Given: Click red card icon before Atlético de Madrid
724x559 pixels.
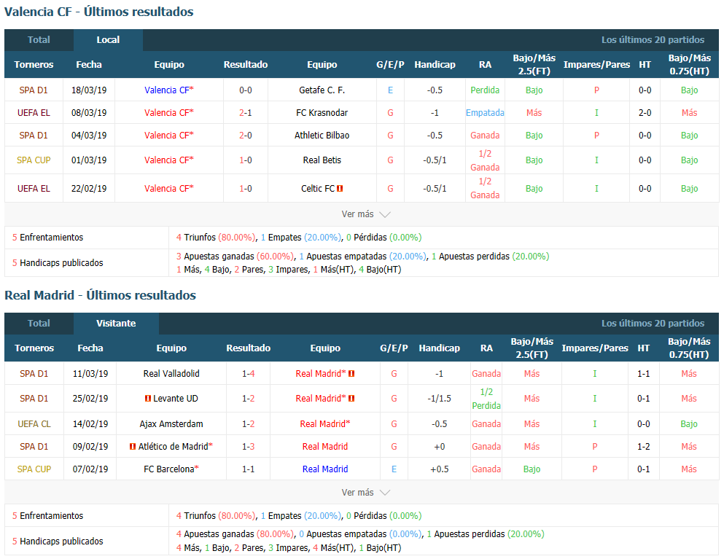Looking at the screenshot, I should pyautogui.click(x=133, y=446).
